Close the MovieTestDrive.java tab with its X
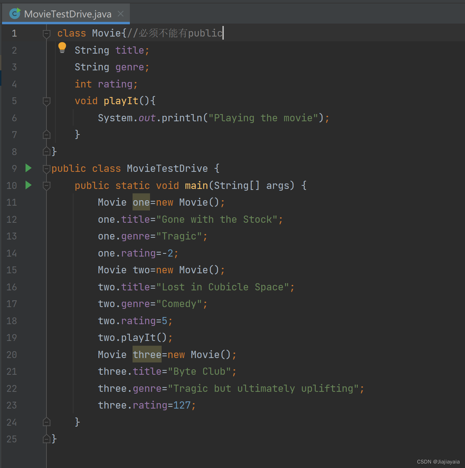The image size is (465, 468). (120, 14)
